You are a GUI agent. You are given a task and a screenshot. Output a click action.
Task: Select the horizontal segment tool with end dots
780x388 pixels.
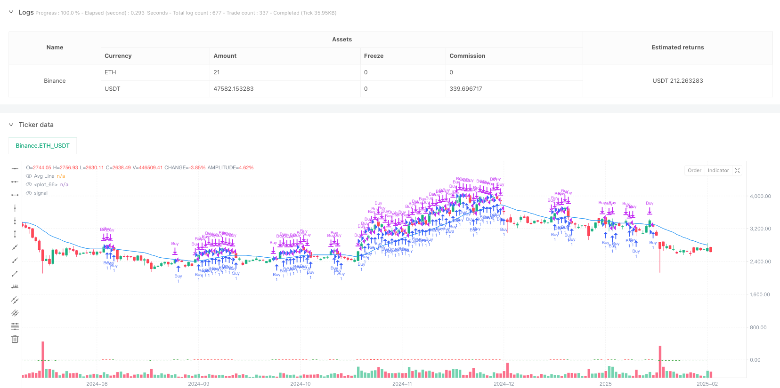pos(15,195)
